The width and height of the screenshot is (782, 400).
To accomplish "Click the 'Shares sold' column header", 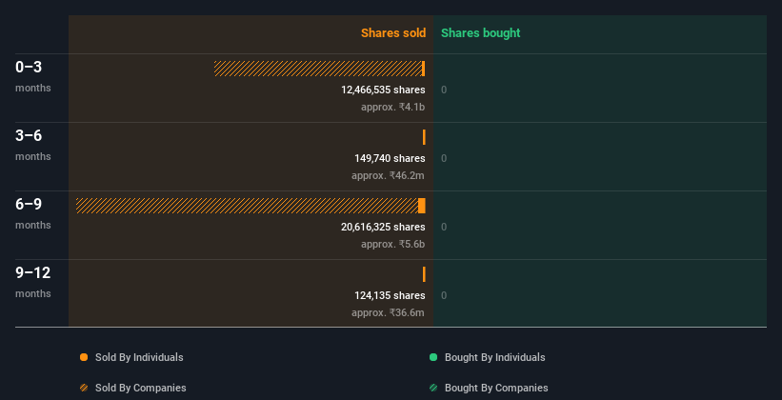I will pos(393,33).
